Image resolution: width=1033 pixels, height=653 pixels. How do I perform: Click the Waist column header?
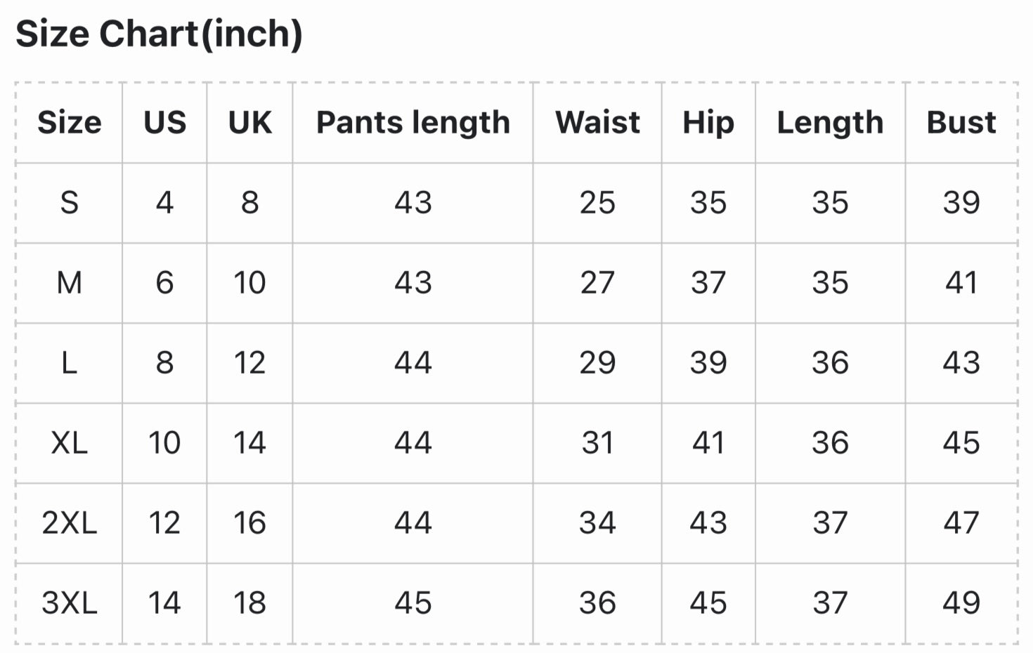tap(597, 122)
